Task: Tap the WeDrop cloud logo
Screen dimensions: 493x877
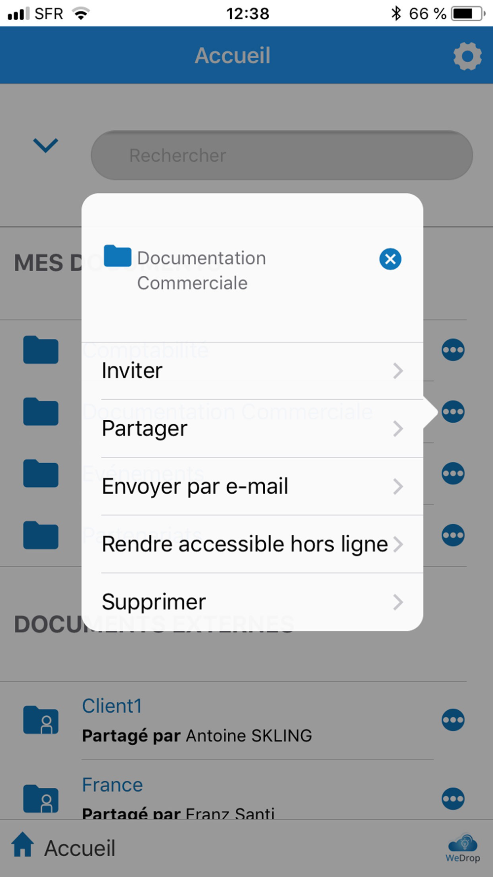Action: pyautogui.click(x=462, y=848)
